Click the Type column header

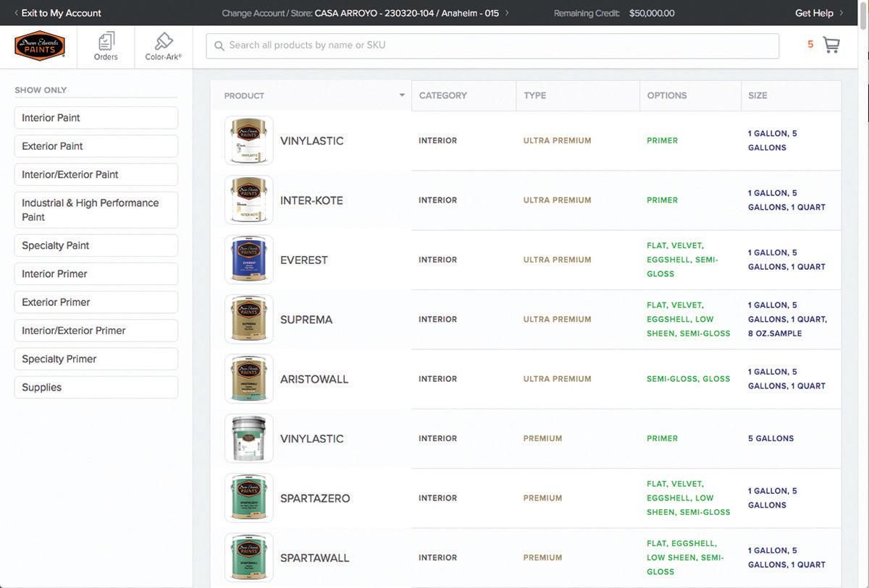tap(578, 95)
